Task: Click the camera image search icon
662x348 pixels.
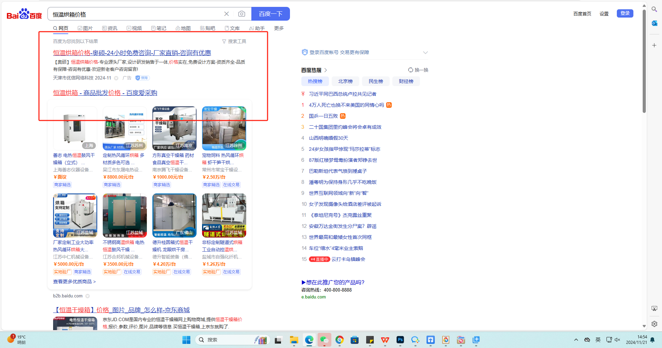Action: click(x=242, y=14)
